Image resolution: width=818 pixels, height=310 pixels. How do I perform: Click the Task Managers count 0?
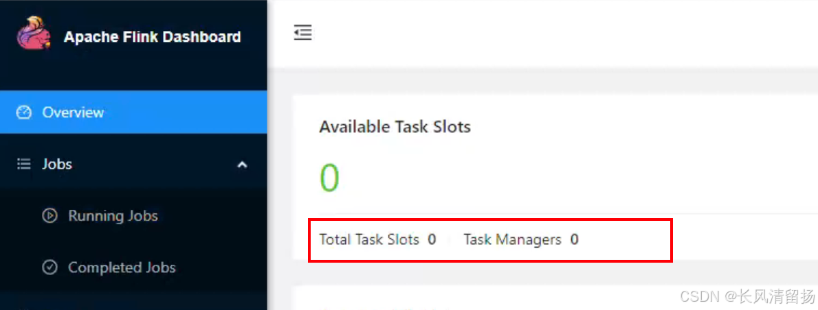[x=574, y=239]
